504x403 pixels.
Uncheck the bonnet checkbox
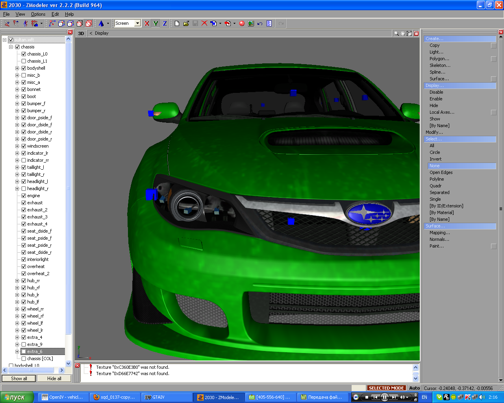[24, 89]
